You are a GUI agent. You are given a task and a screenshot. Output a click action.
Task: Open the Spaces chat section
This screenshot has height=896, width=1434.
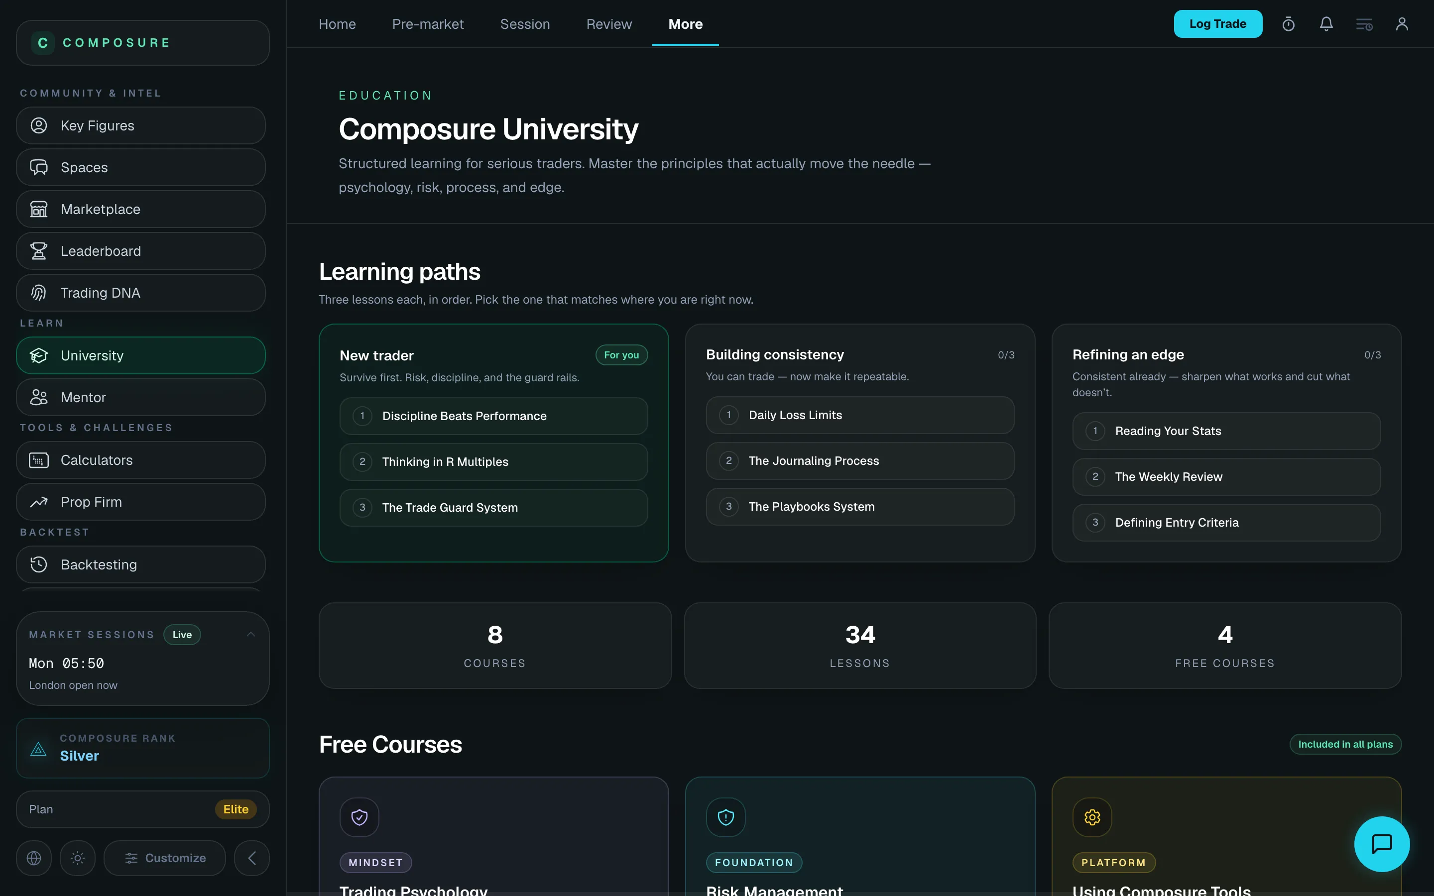pos(140,167)
